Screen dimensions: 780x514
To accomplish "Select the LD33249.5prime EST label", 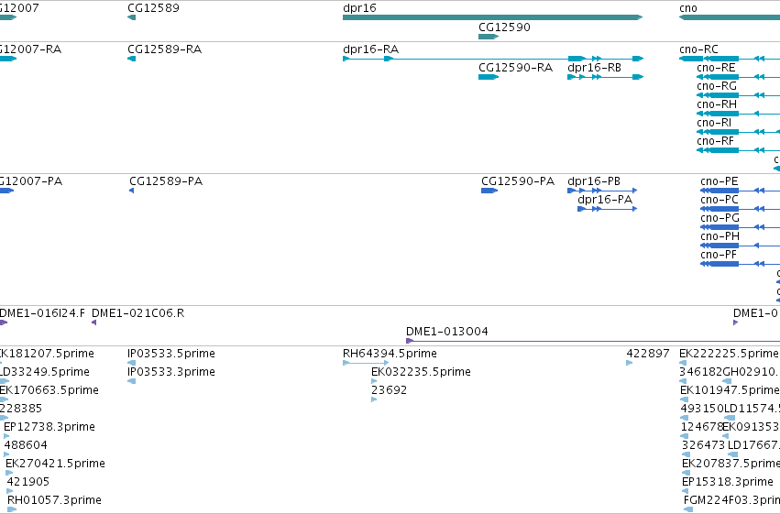I will click(45, 372).
